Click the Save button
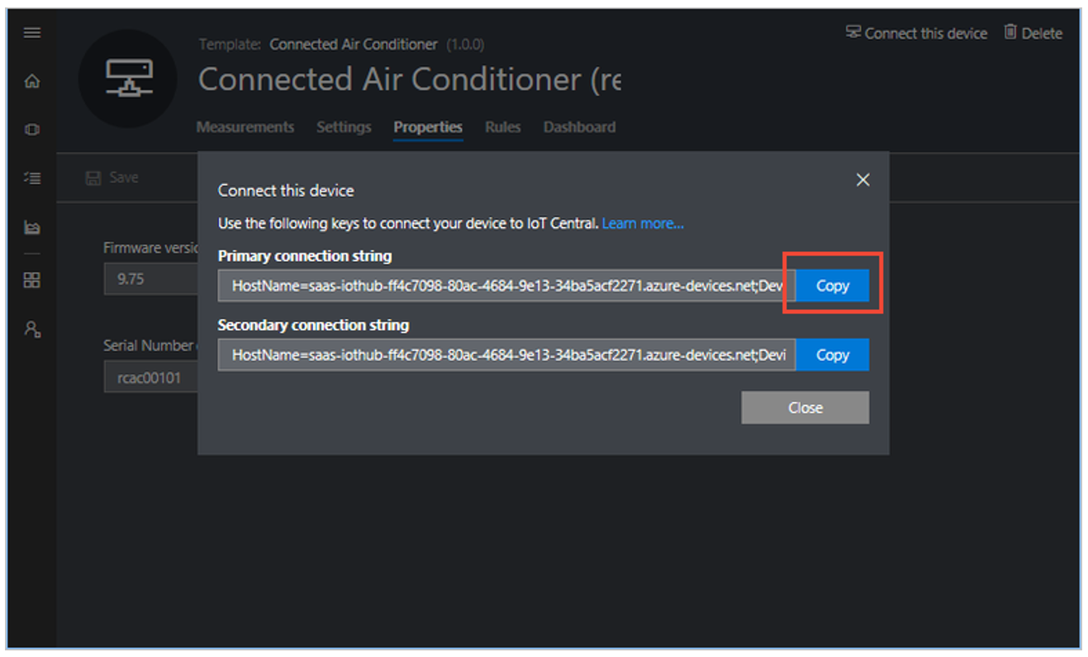This screenshot has width=1088, height=657. click(112, 177)
